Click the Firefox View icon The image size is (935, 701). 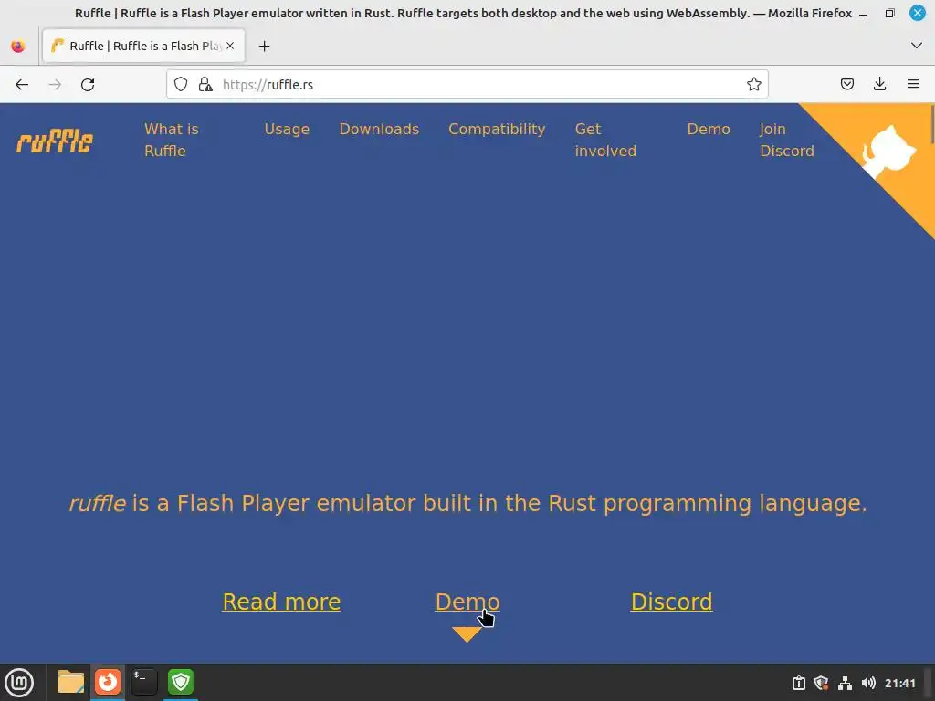point(18,46)
